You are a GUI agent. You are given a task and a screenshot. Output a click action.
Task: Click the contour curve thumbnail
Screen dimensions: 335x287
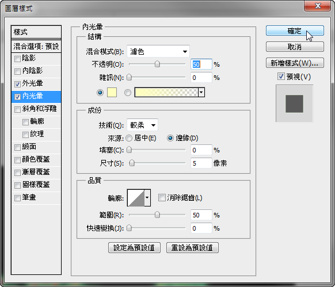point(136,198)
